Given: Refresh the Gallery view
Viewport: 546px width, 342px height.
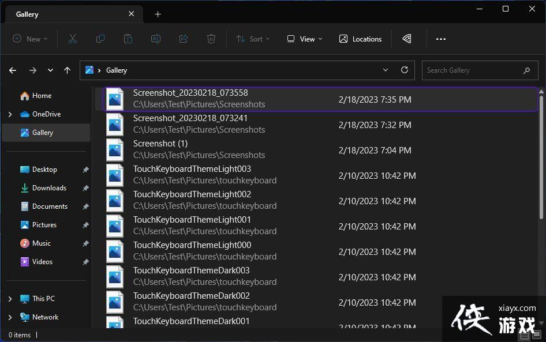Looking at the screenshot, I should 404,70.
